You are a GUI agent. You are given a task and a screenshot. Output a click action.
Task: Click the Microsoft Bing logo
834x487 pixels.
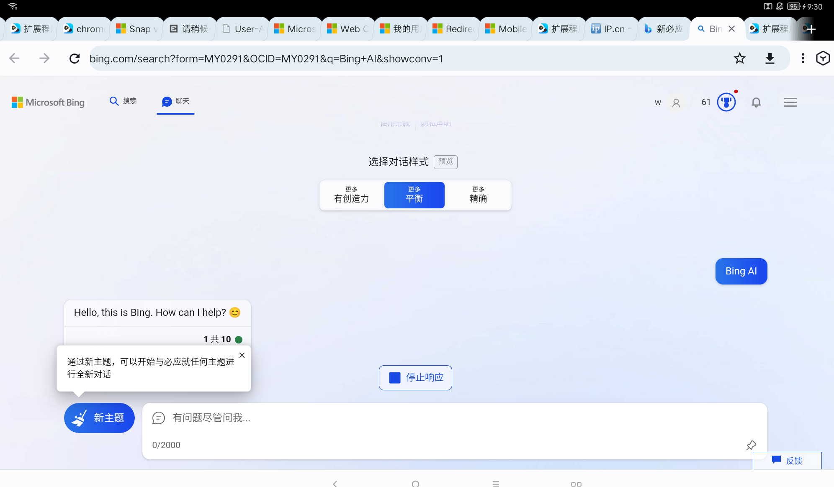48,103
